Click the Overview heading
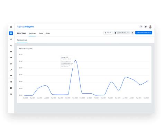 [x=21, y=33]
